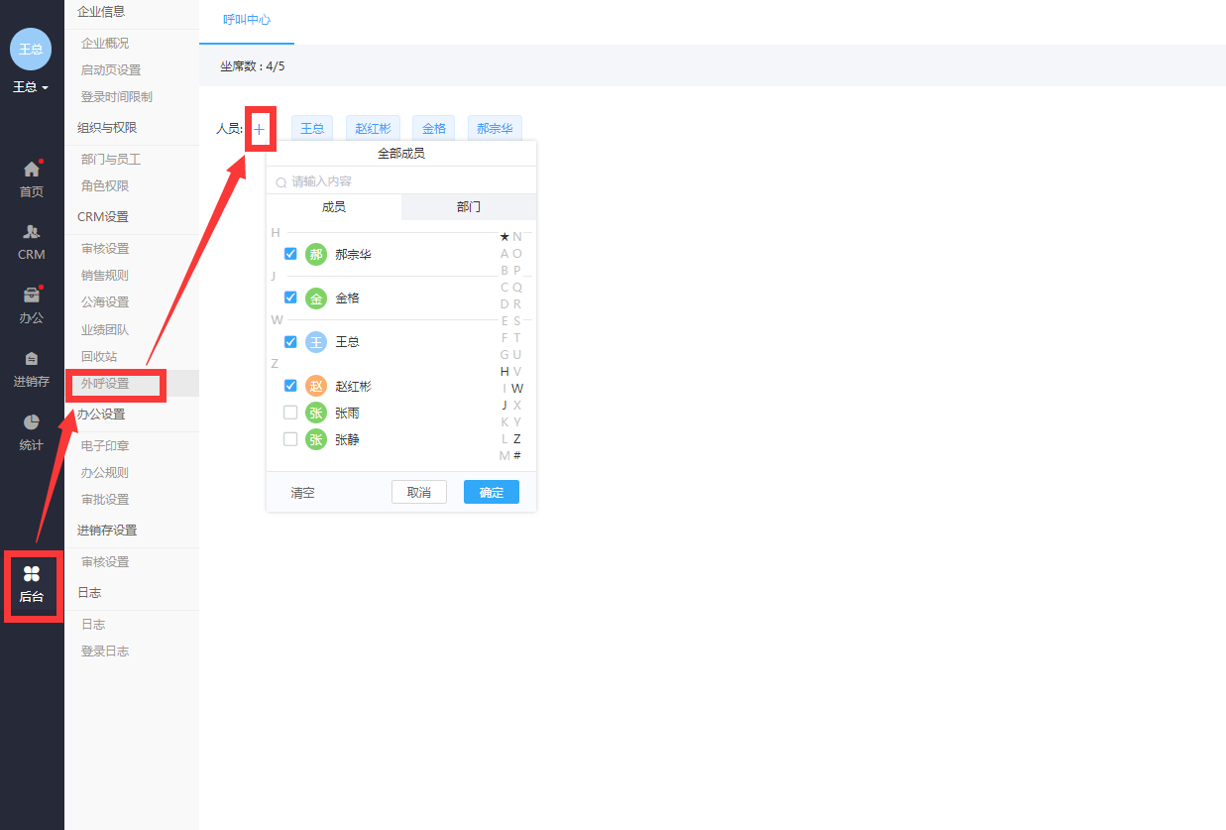Click 清空 to clear selection

(x=302, y=493)
